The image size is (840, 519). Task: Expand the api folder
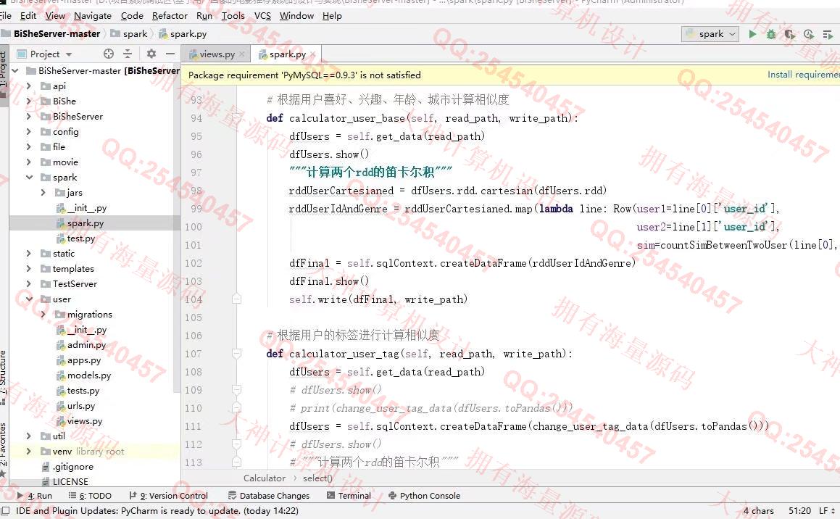point(29,86)
